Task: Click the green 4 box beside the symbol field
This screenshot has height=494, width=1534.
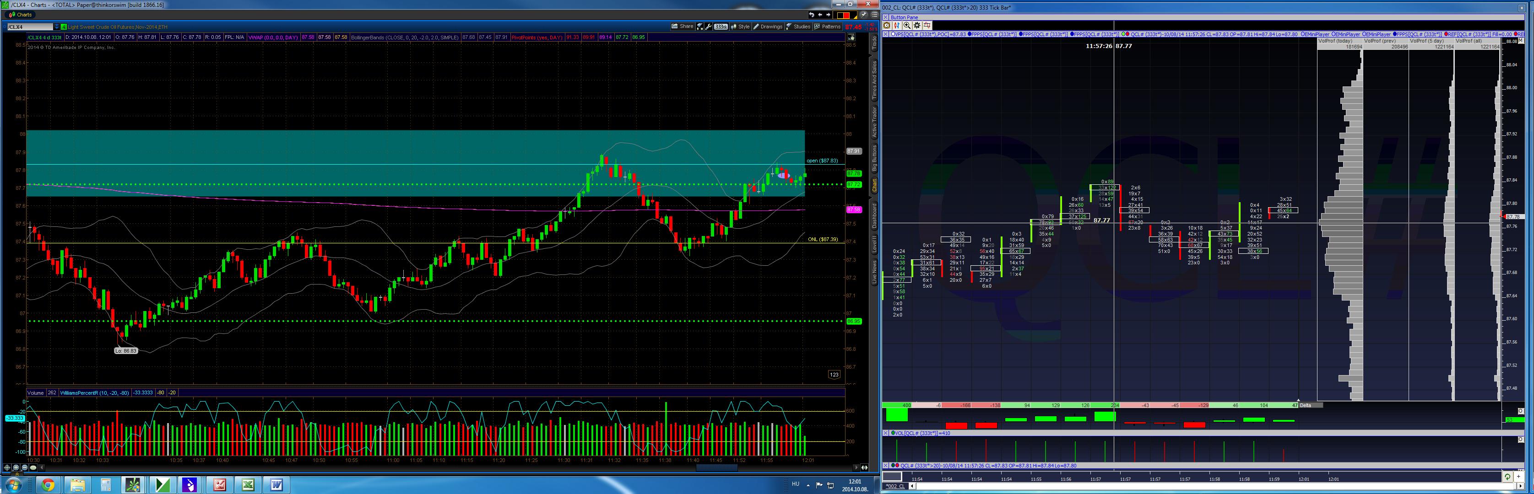Action: (64, 27)
